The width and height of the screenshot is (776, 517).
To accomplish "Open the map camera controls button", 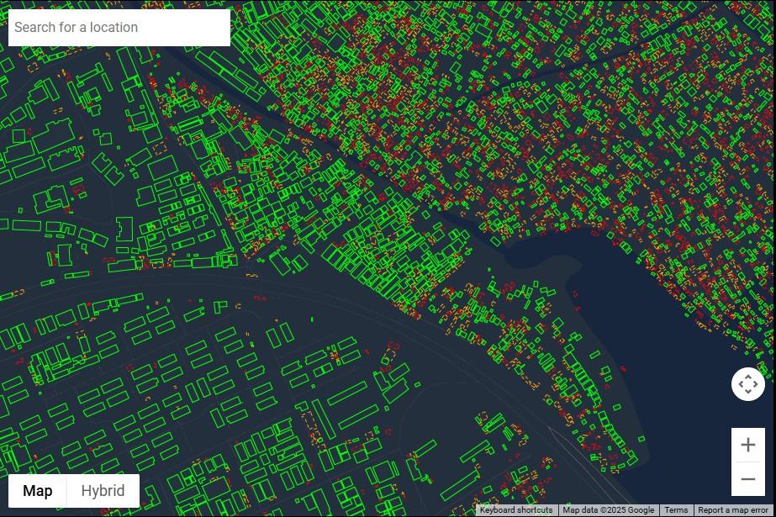I will click(x=747, y=384).
